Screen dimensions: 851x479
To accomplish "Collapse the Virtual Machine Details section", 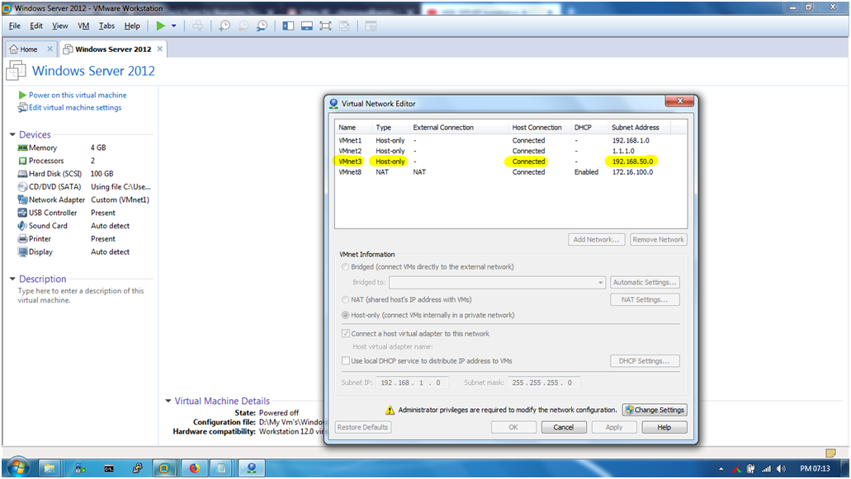I will click(x=168, y=401).
